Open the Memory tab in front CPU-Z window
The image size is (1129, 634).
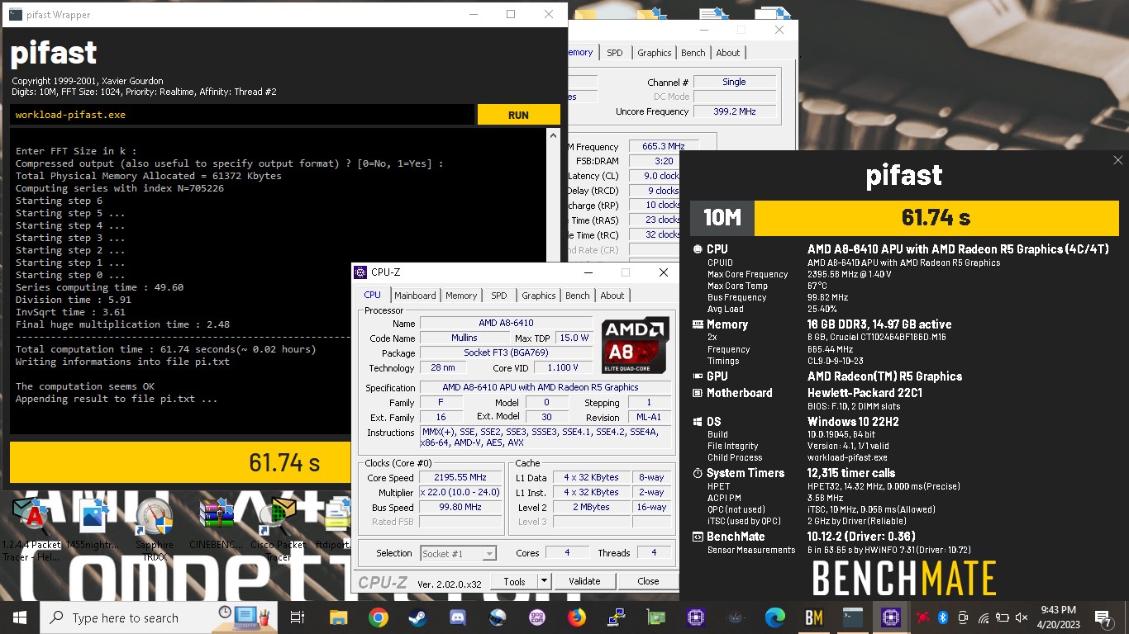[461, 296]
